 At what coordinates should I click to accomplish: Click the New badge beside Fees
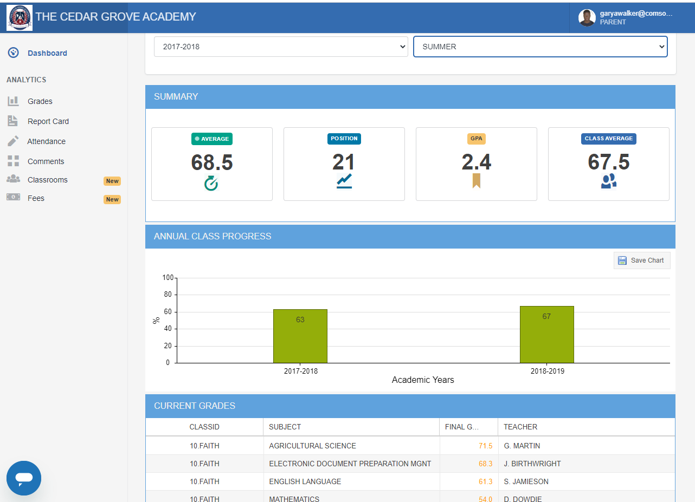[112, 199]
